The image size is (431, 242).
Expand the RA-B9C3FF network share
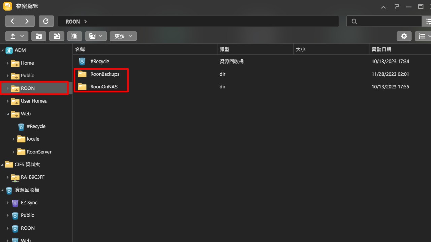point(8,177)
